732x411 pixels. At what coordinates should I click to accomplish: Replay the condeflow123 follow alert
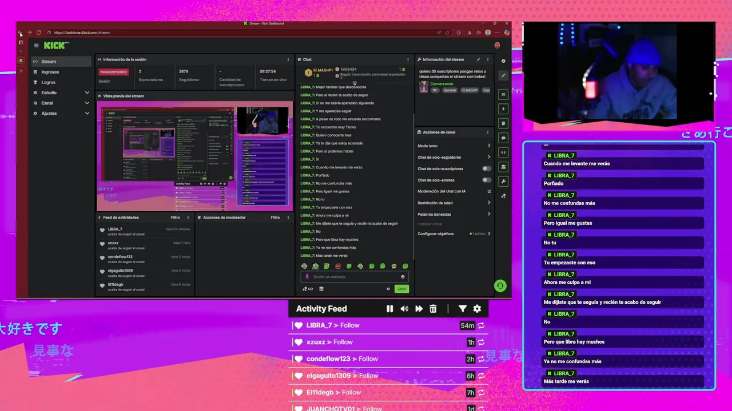click(x=482, y=359)
